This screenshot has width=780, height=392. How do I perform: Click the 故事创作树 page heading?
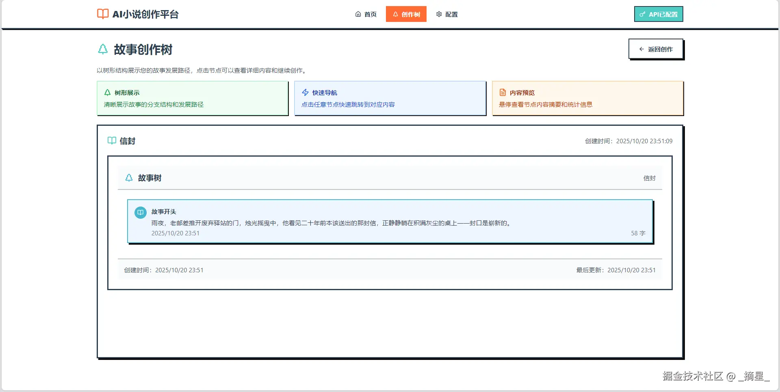point(143,50)
